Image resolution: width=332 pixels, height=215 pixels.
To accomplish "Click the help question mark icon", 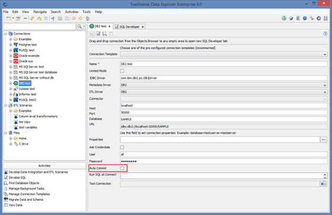I will [x=325, y=34].
